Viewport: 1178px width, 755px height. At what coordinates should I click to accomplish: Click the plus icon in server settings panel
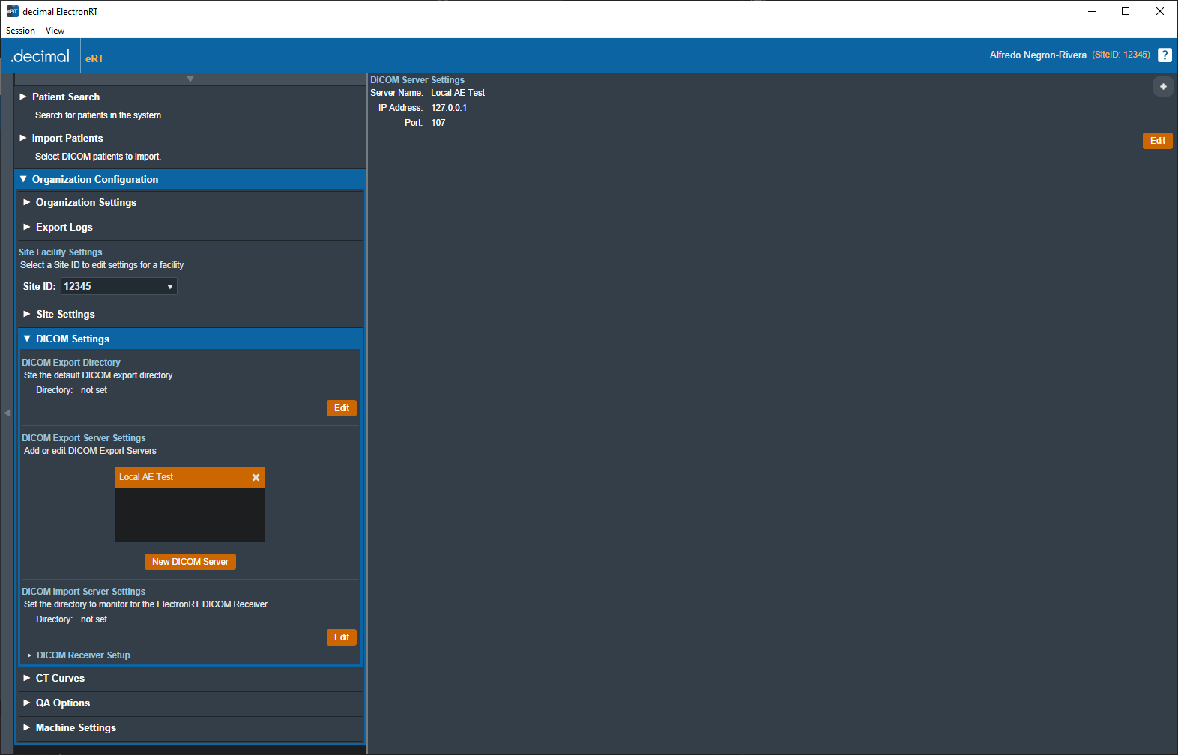[x=1163, y=87]
